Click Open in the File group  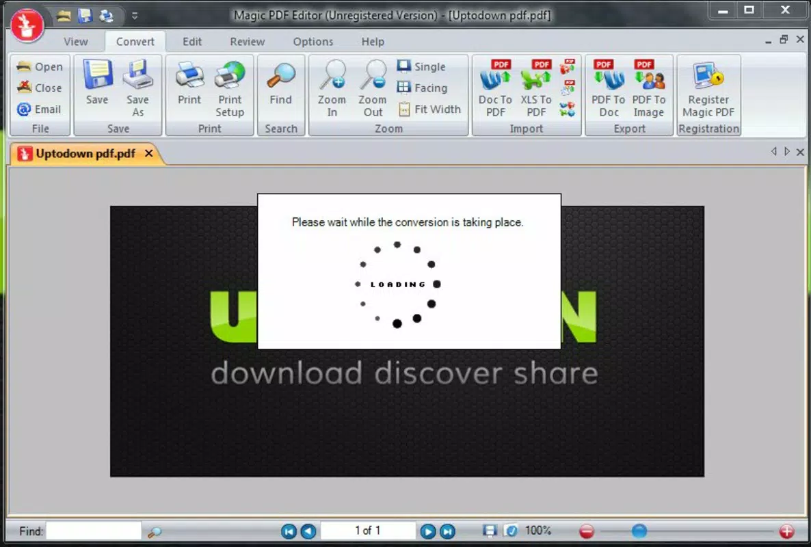[40, 67]
